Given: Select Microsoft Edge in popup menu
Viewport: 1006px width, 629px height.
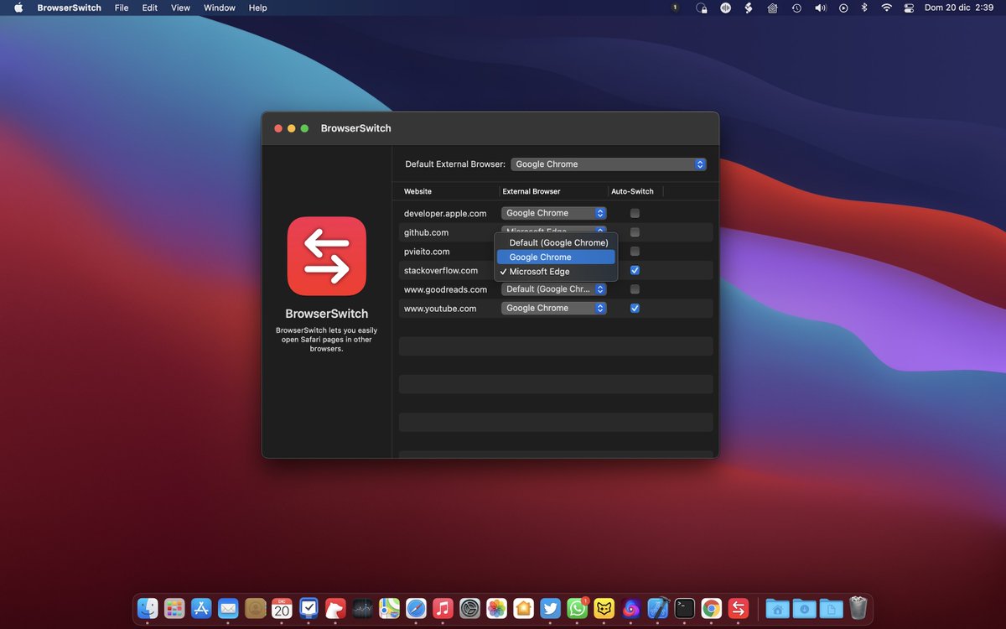Looking at the screenshot, I should pos(556,272).
